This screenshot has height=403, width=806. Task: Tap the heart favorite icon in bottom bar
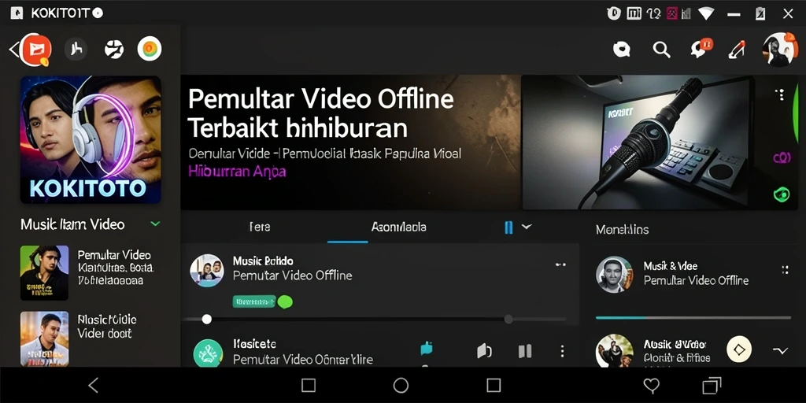point(651,386)
